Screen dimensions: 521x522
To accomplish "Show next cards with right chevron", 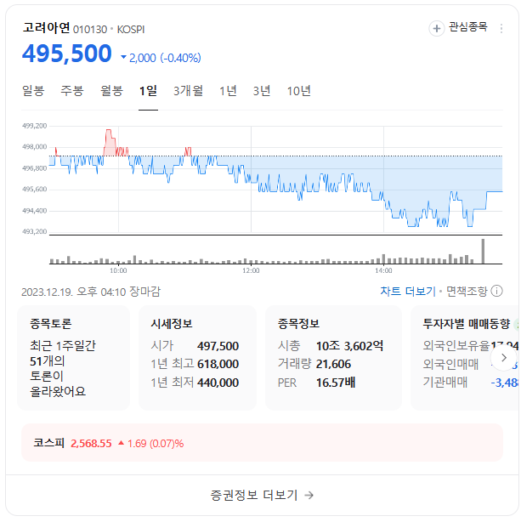I will [504, 358].
